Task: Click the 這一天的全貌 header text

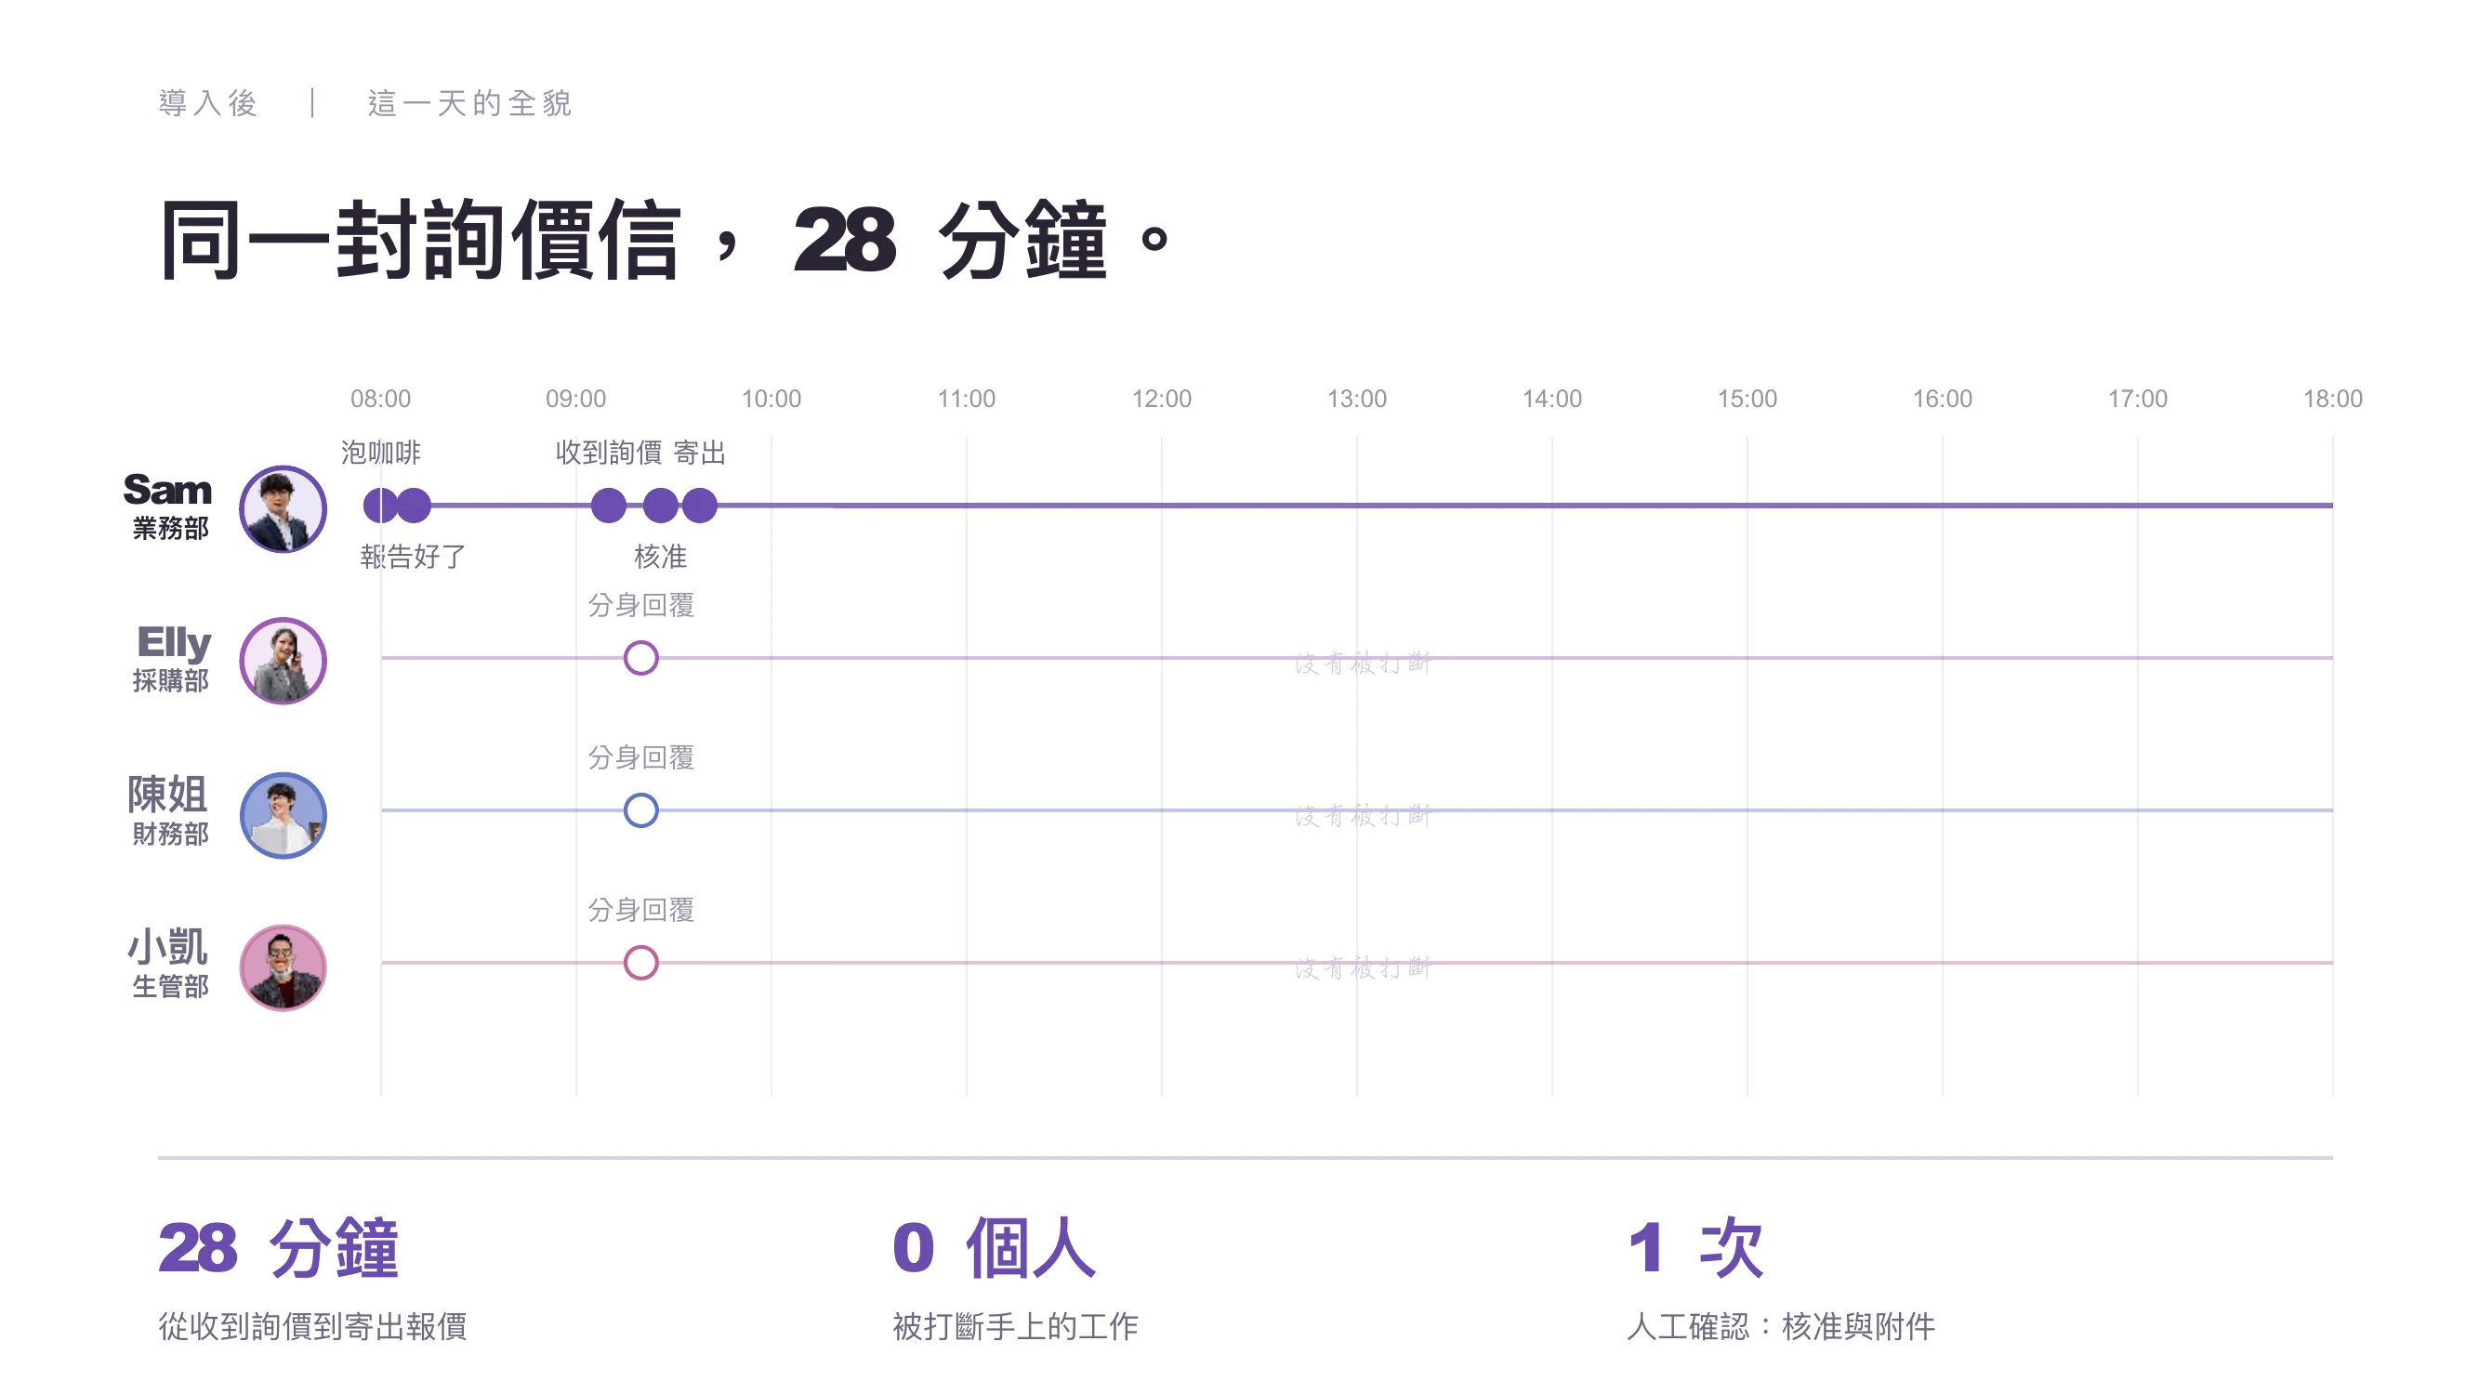Action: (x=469, y=103)
